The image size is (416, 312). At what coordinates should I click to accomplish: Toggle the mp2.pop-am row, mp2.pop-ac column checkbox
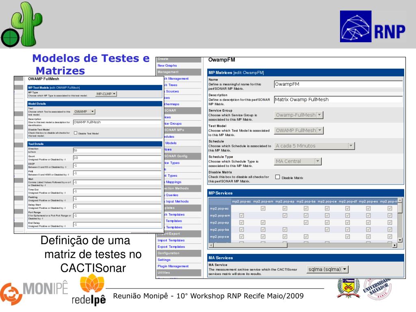(x=241, y=215)
